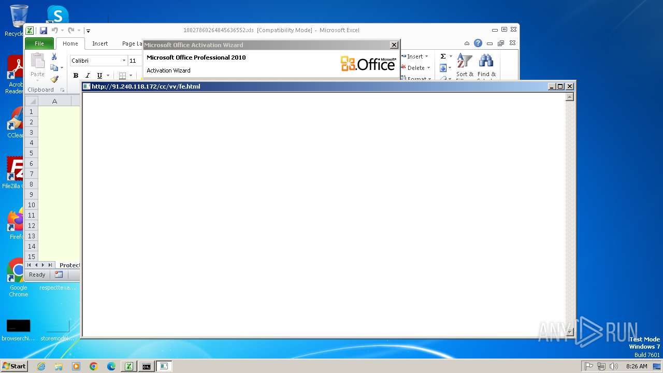Image resolution: width=663 pixels, height=373 pixels.
Task: Click the Delete cells button
Action: pos(415,68)
